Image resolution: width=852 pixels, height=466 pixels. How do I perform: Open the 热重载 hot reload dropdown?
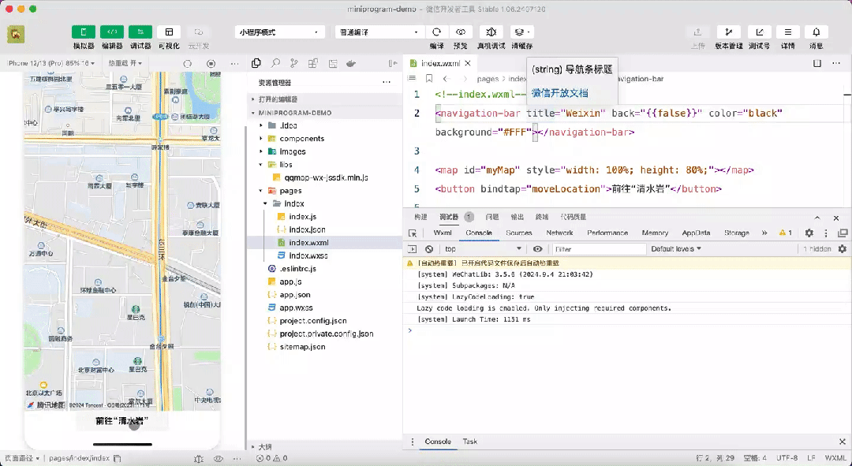click(x=125, y=64)
